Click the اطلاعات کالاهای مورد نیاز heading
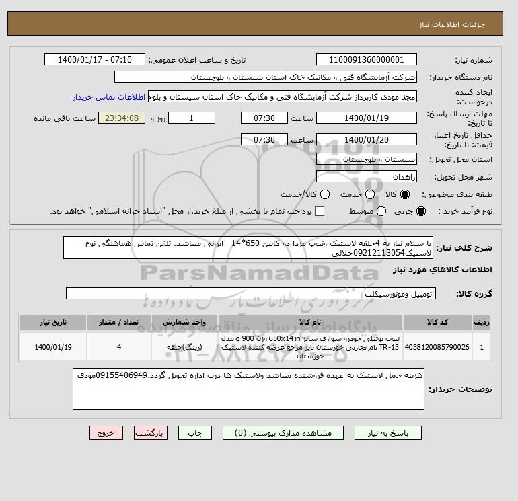518x501 pixels. pos(443,270)
